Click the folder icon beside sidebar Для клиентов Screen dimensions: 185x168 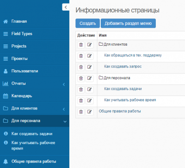point(6,108)
